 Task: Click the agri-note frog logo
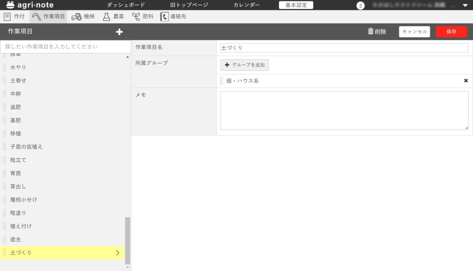(x=10, y=5)
